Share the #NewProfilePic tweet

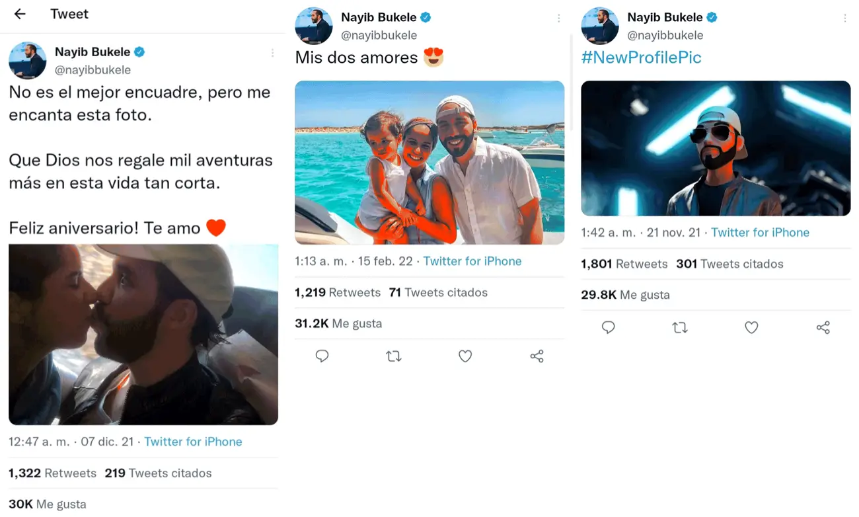(823, 327)
